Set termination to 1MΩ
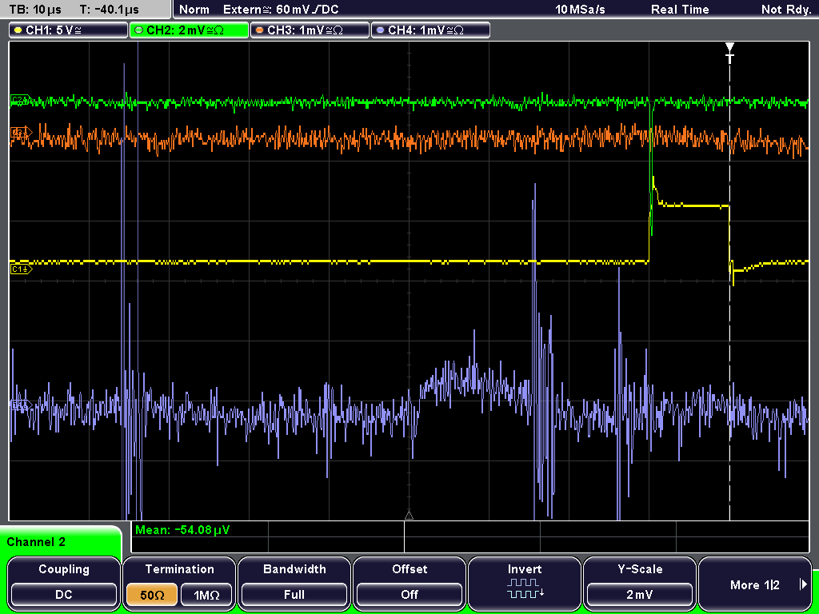This screenshot has width=819, height=614. (x=206, y=595)
